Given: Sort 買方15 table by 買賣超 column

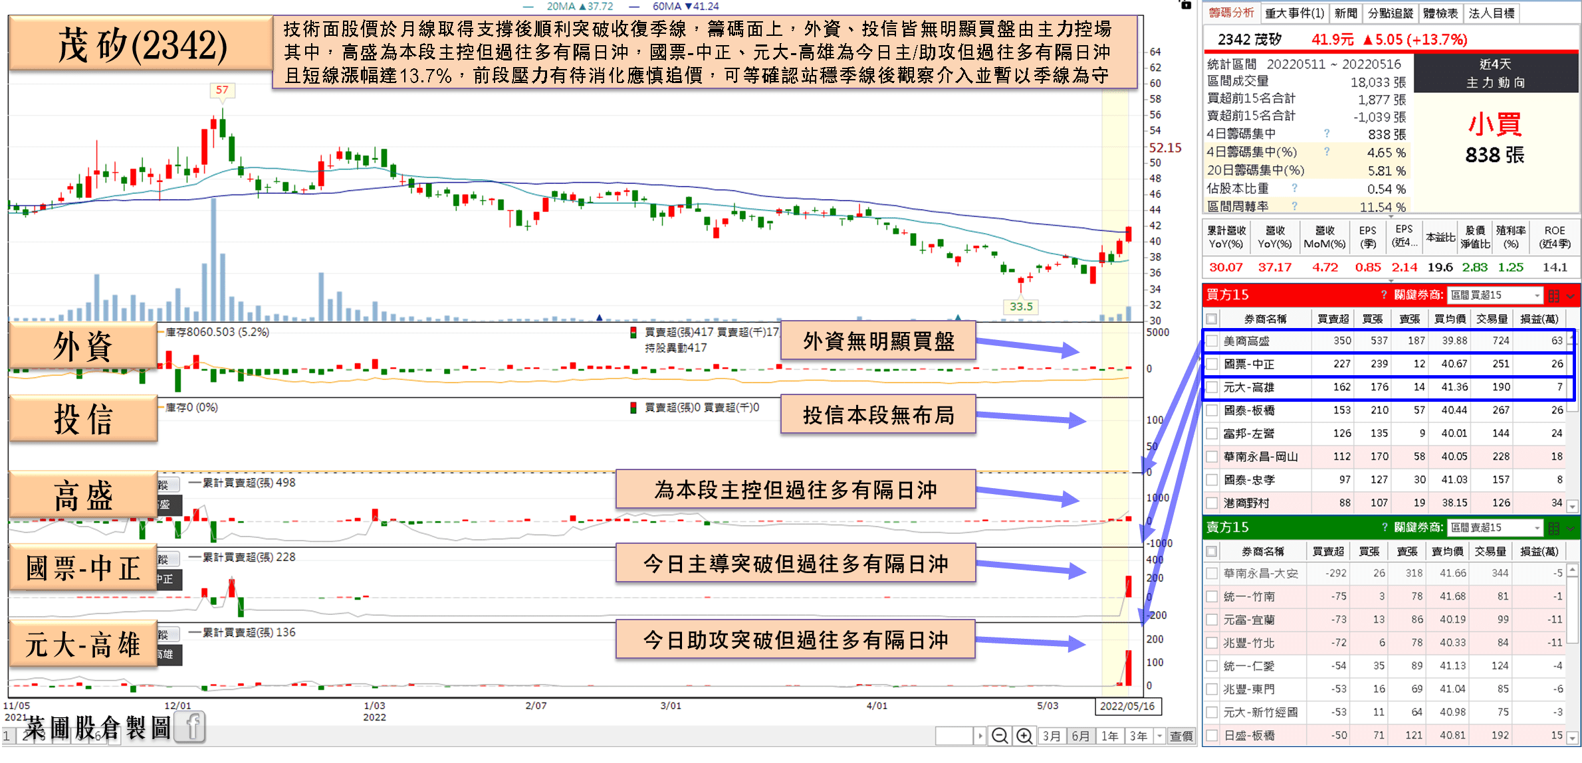Looking at the screenshot, I should coord(1333,319).
